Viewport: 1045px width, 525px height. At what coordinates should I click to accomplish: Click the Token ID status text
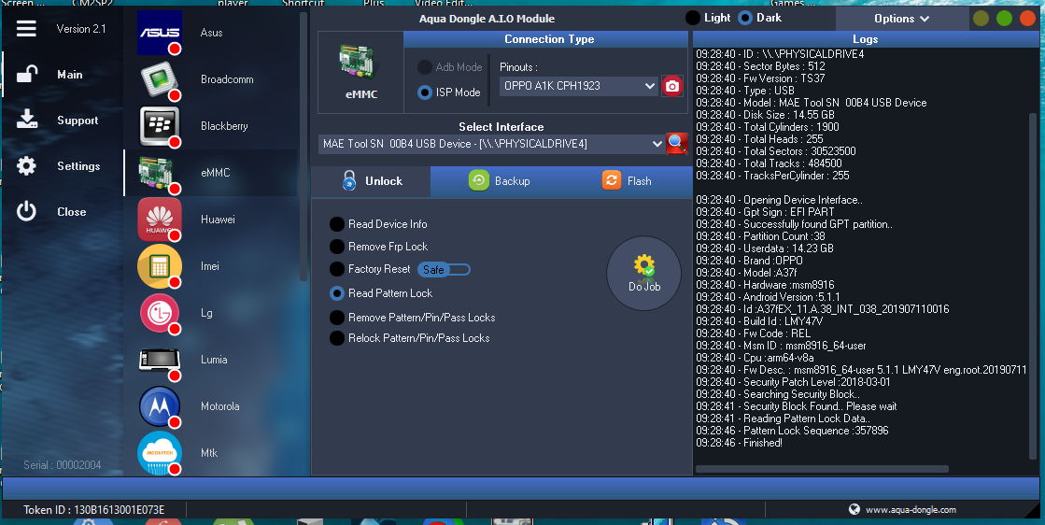[x=94, y=510]
